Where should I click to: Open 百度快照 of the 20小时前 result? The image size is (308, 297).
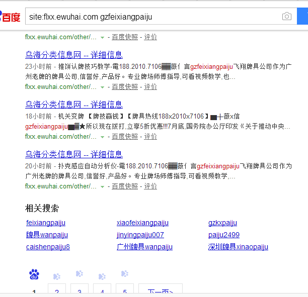coord(125,186)
